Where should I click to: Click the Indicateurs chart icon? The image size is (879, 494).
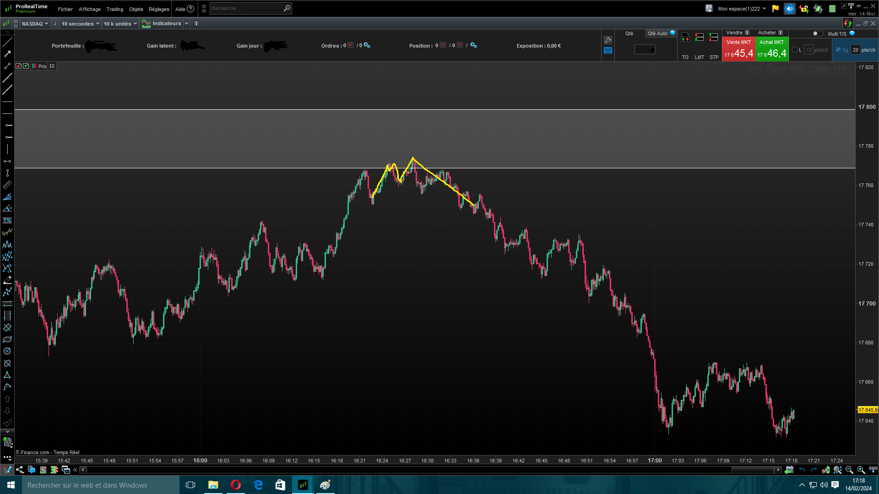[x=146, y=24]
